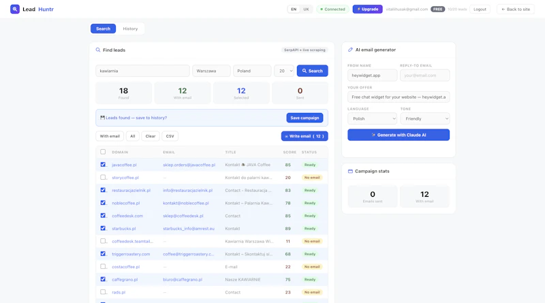Click the Write email (12) button

[x=305, y=136]
